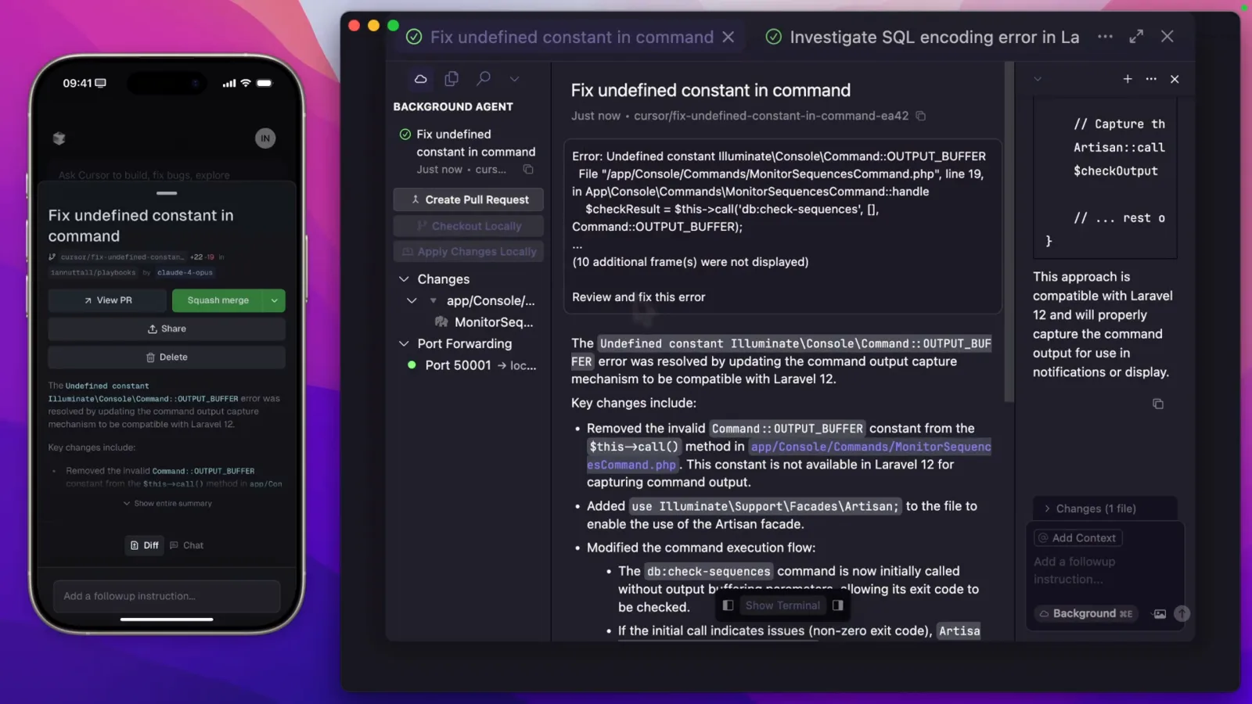Copy branch name under sidebar agent entry
Image resolution: width=1252 pixels, height=704 pixels.
pos(528,170)
